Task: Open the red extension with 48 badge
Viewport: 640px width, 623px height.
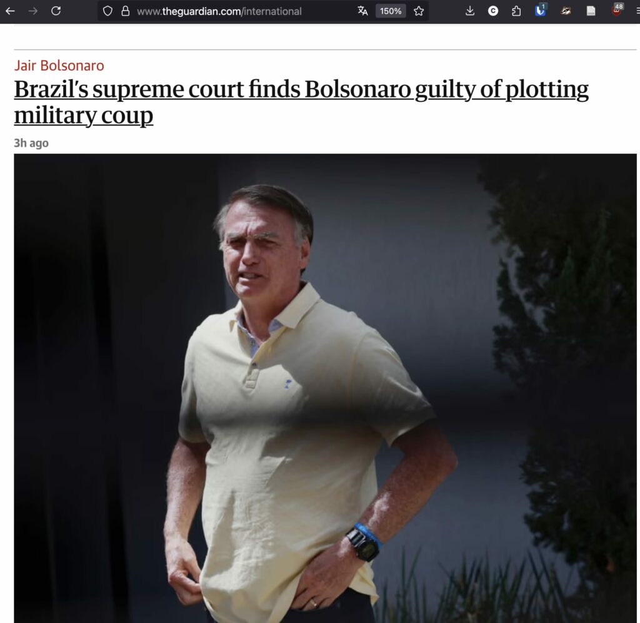Action: [x=617, y=10]
